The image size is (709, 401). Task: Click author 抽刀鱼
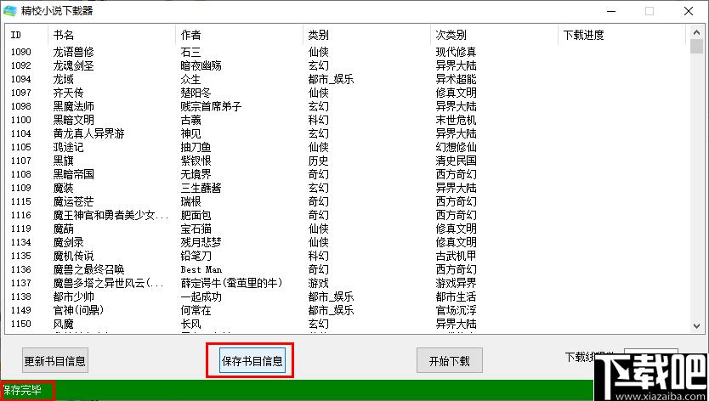click(196, 147)
